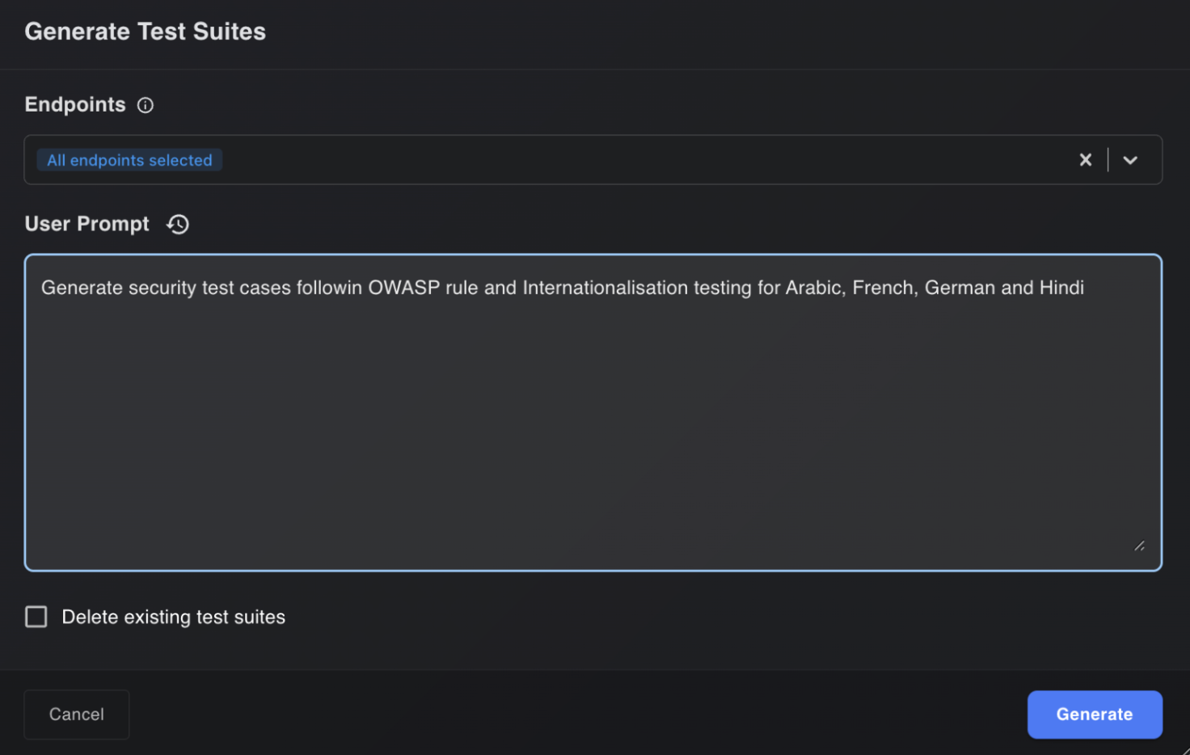Click the 'Endpoints' section label

click(x=75, y=105)
